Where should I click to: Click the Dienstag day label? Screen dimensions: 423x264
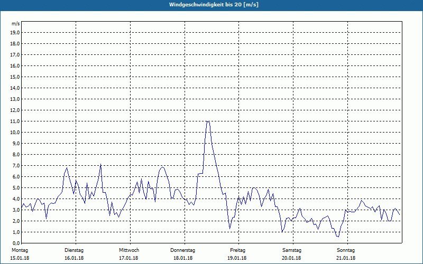click(74, 250)
